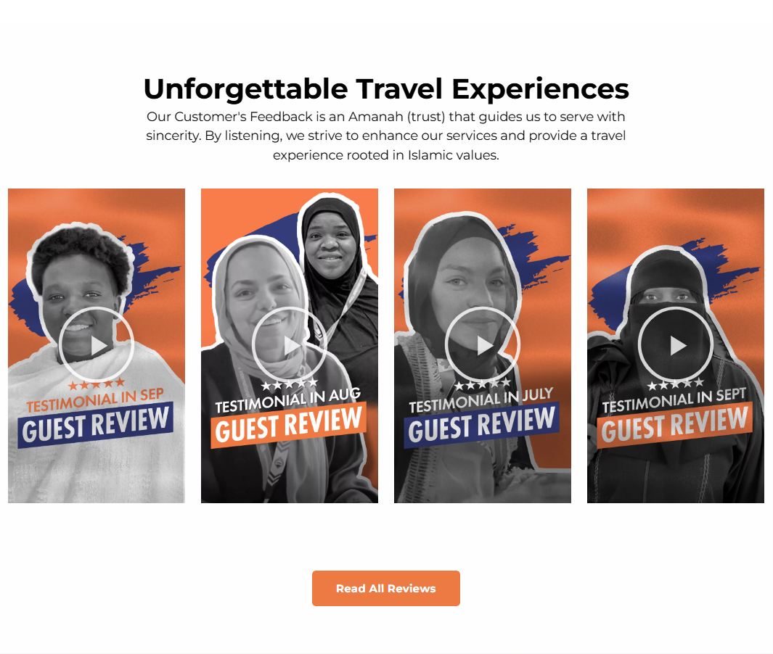Click the 'Testimonial in Aug' label text
This screenshot has height=654, width=773.
[x=288, y=400]
